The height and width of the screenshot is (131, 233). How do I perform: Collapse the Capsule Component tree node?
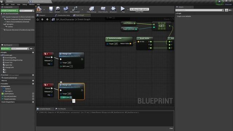click(x=3, y=17)
